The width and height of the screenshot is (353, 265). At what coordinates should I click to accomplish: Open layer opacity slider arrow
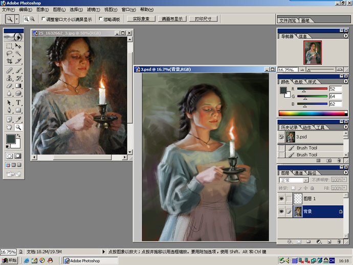tap(344, 180)
